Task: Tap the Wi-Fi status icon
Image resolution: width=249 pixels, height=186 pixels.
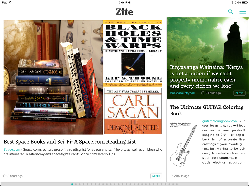Action: pyautogui.click(x=10, y=2)
